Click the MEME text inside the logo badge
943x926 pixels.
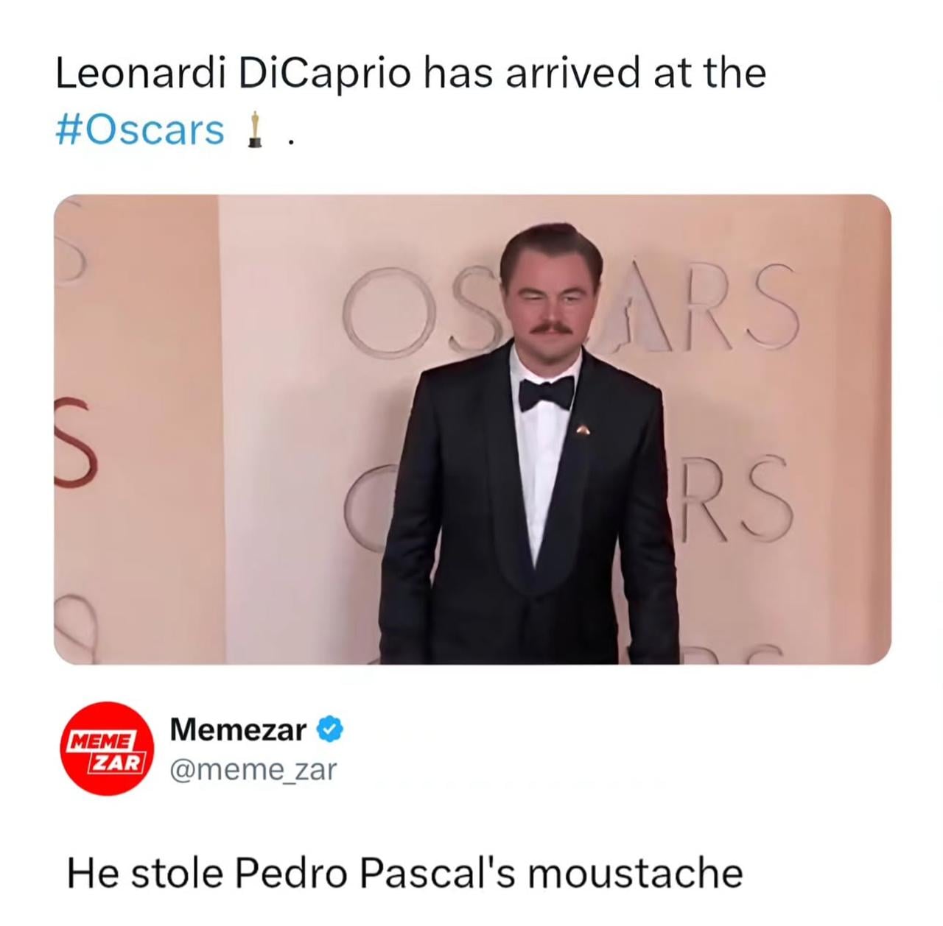104,742
